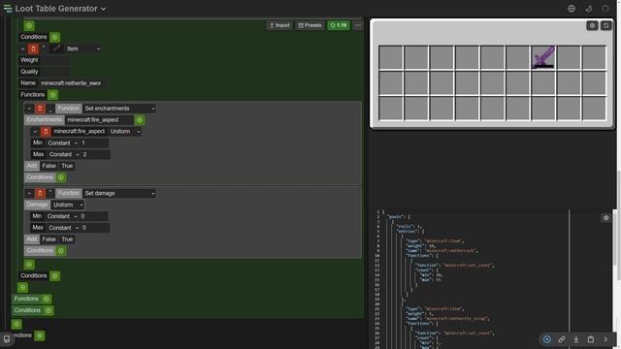This screenshot has height=349, width=621.
Task: Collapse the minecraft:fire_aspect row
Action: coord(35,132)
